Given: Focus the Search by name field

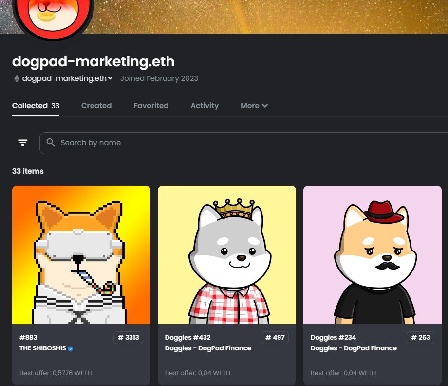Looking at the screenshot, I should 243,143.
